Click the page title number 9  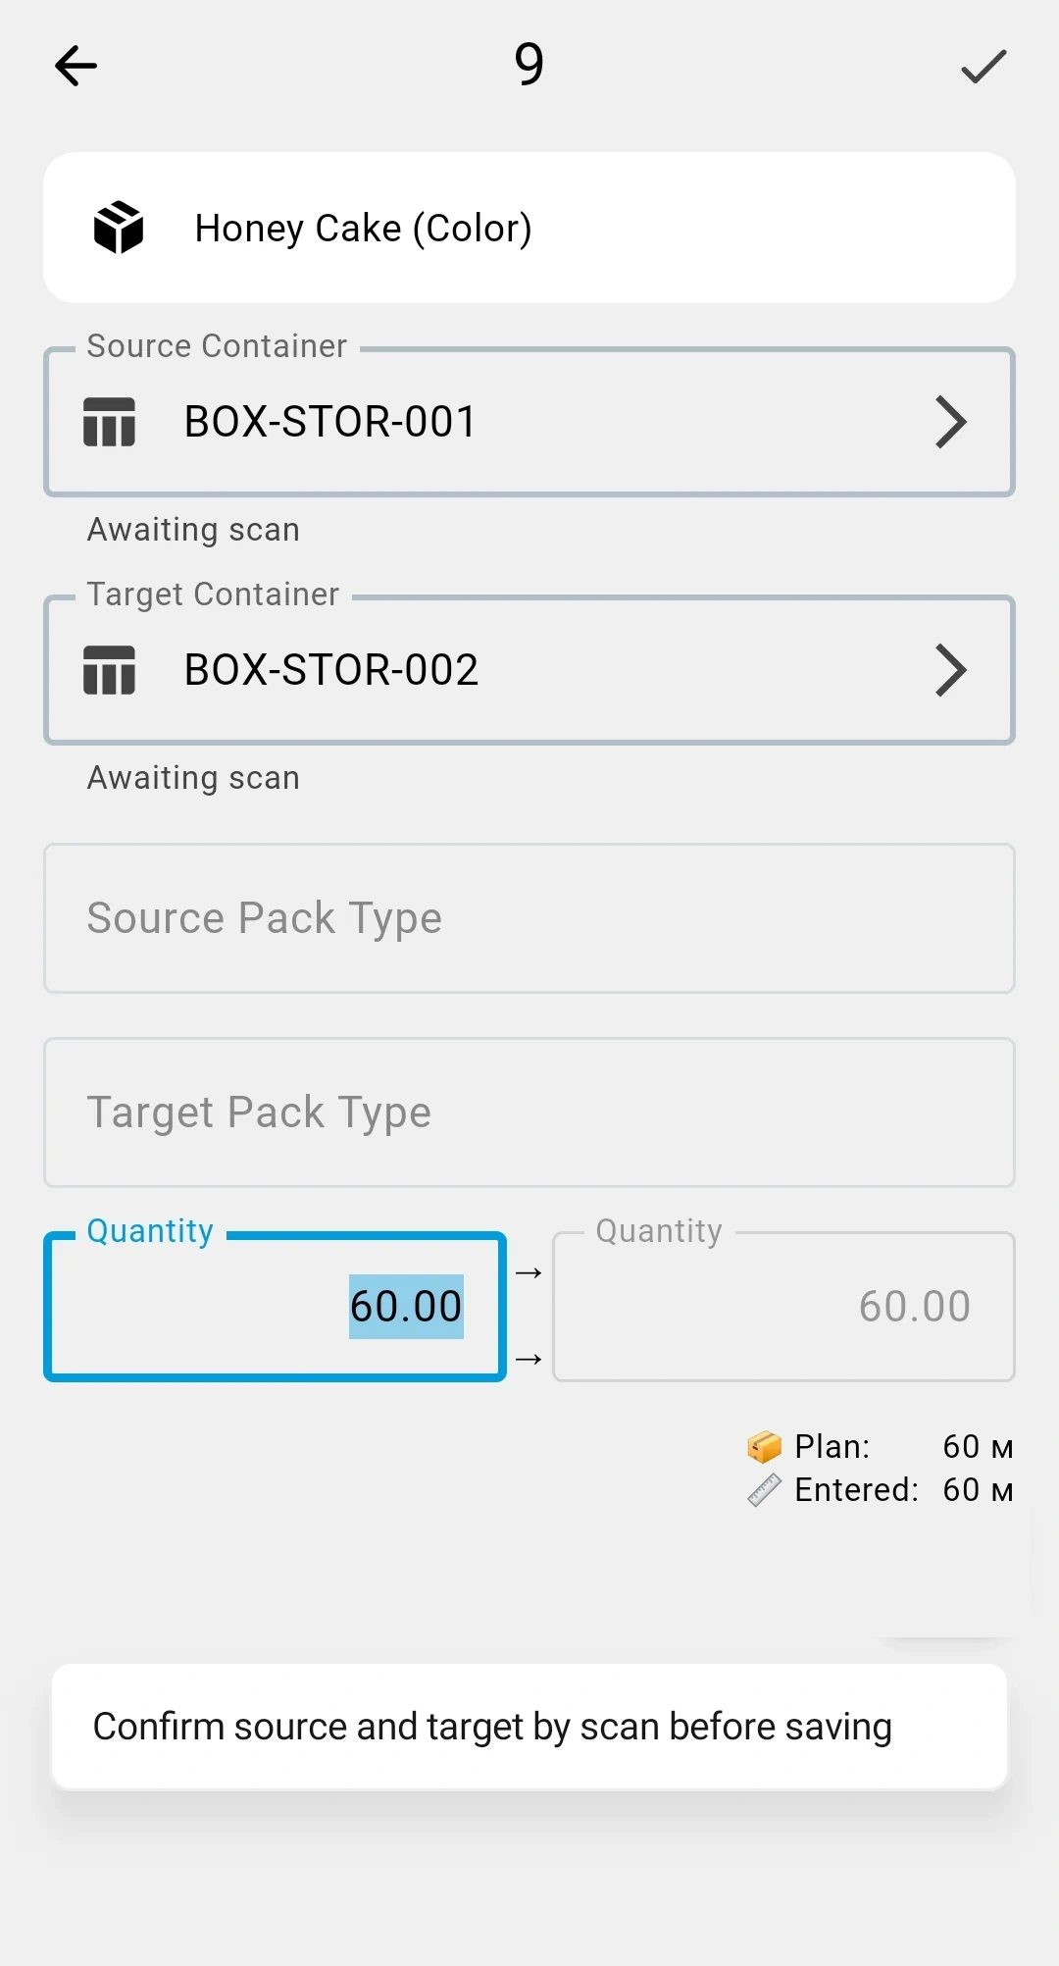(529, 65)
